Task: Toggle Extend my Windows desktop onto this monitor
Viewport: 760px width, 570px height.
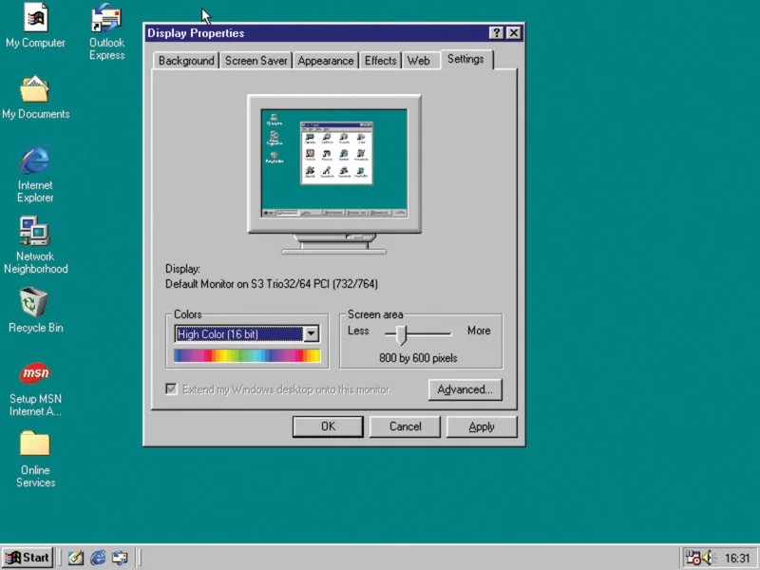Action: (172, 389)
